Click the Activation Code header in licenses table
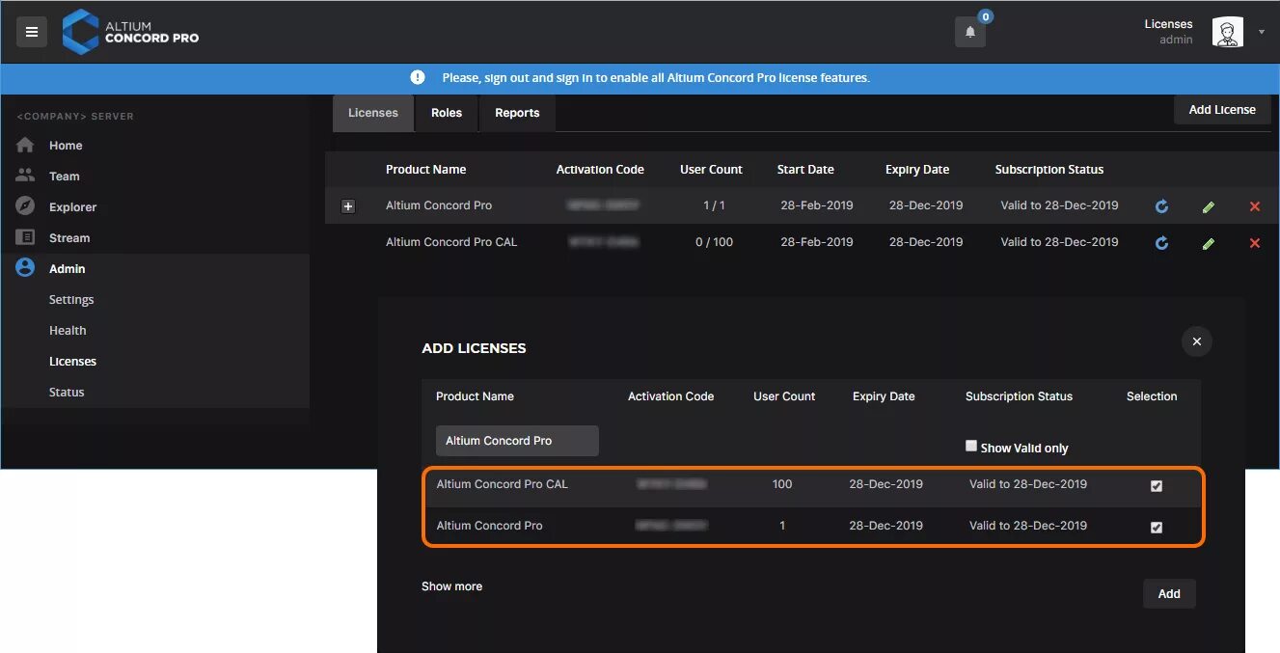This screenshot has width=1280, height=653. (600, 170)
